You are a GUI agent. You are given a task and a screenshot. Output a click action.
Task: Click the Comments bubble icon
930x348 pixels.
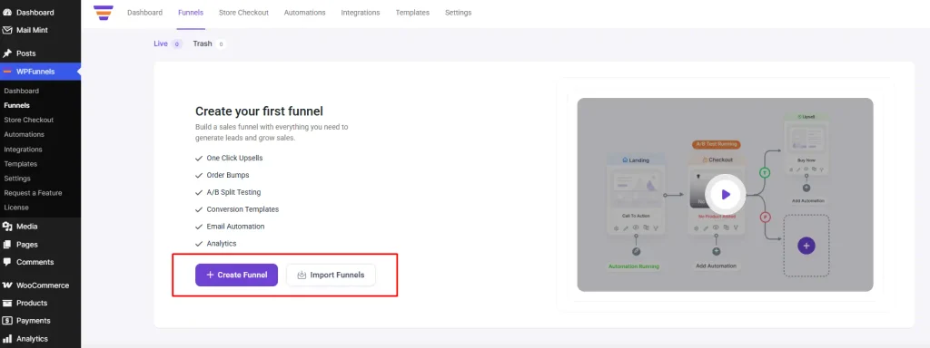[7, 262]
